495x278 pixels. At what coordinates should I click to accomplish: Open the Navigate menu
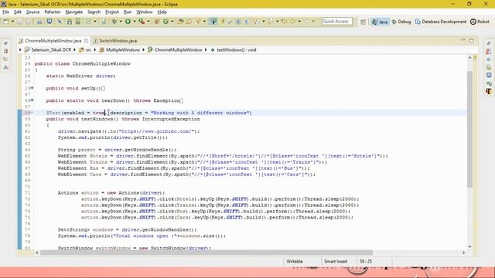[74, 12]
